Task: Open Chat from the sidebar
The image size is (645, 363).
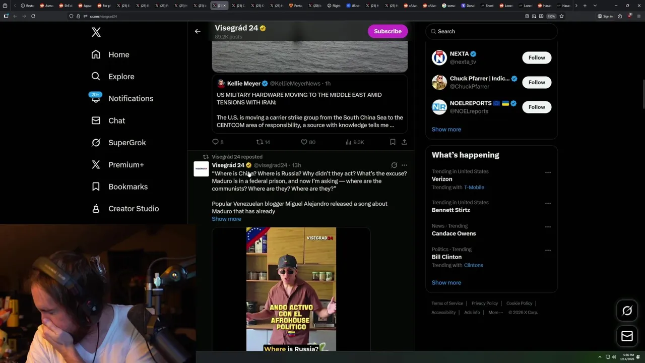Action: (108, 120)
